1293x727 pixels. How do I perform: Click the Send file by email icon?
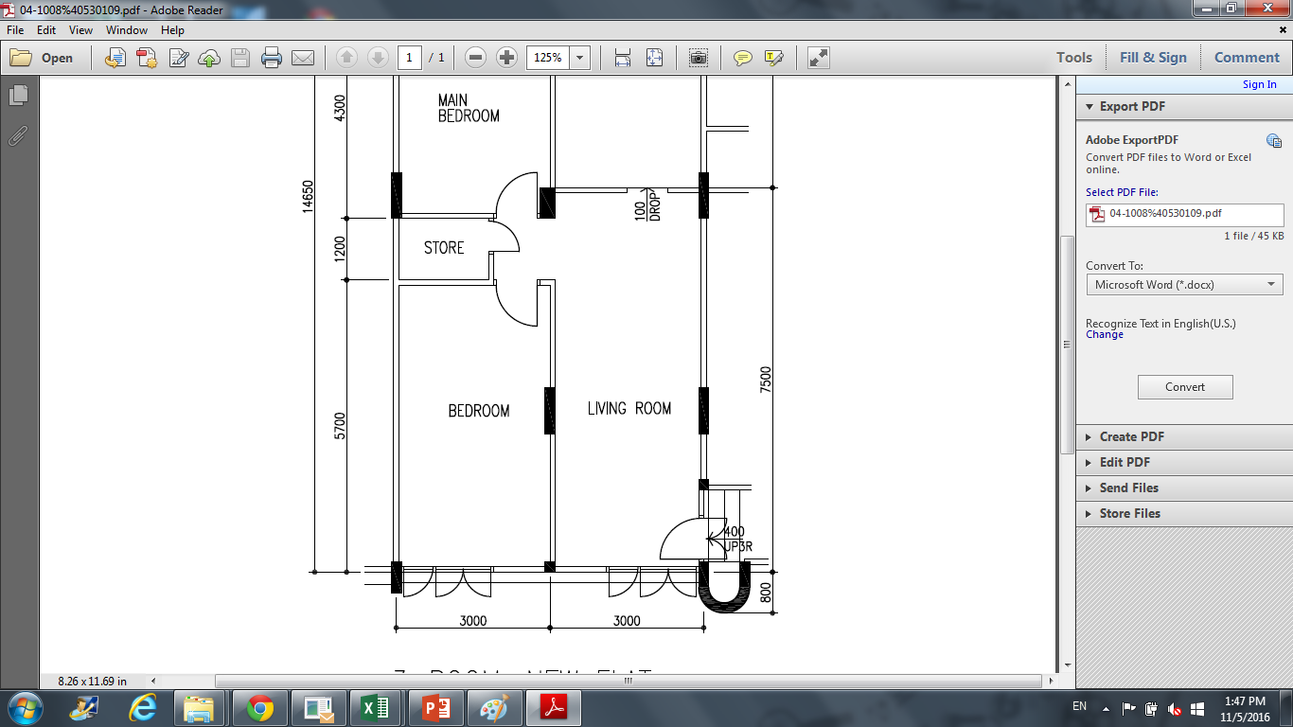tap(303, 58)
